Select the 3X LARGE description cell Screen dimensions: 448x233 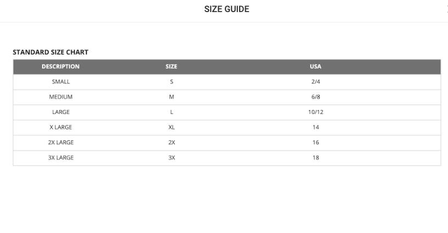(61, 158)
